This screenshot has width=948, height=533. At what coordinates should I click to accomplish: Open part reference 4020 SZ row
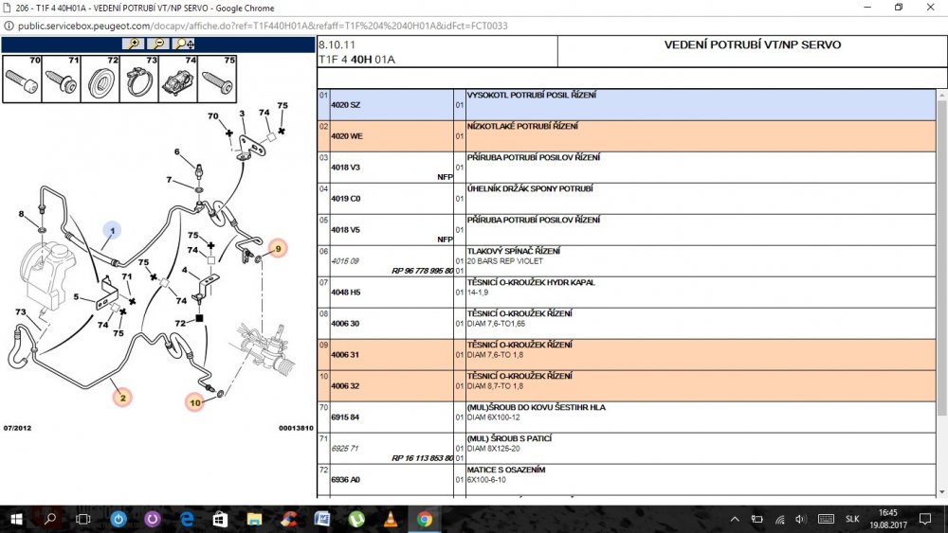click(x=627, y=104)
